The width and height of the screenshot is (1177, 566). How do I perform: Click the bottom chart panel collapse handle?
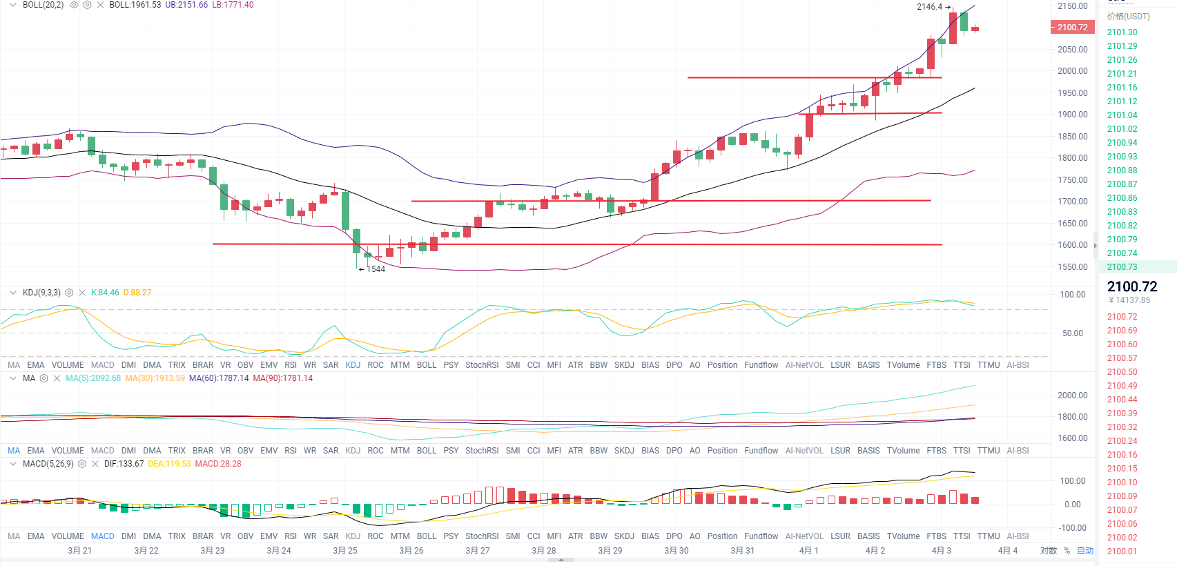561,560
